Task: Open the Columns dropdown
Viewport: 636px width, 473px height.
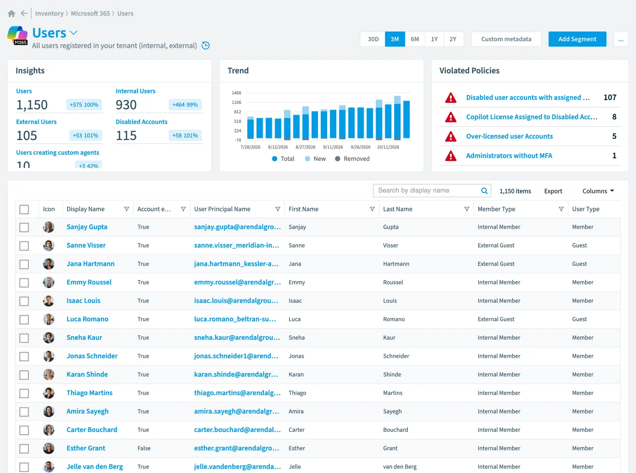Action: click(598, 191)
